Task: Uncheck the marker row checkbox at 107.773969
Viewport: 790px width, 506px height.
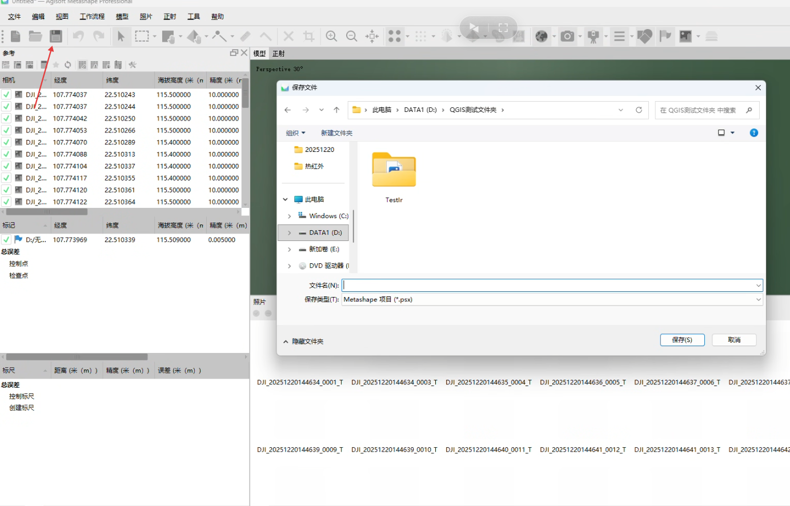Action: (6, 240)
